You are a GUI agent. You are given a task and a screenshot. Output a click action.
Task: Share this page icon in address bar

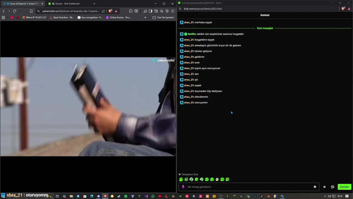pyautogui.click(x=103, y=11)
